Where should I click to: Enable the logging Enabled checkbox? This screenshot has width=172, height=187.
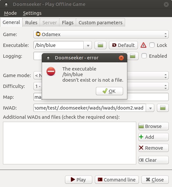coord(144,56)
